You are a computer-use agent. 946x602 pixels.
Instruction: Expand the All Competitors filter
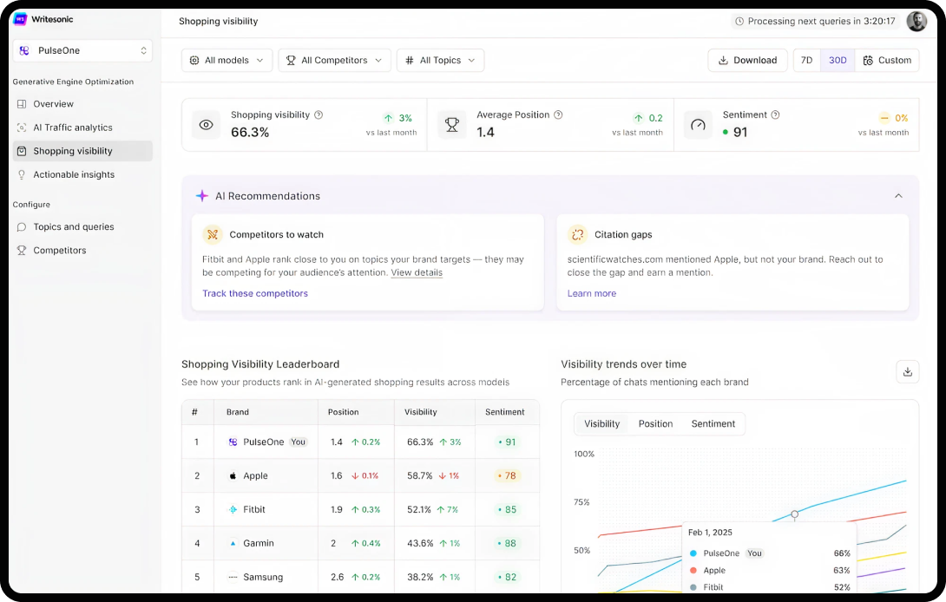coord(334,61)
